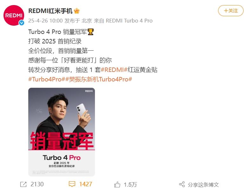Click the blue verified badge on avatar

click(22, 23)
